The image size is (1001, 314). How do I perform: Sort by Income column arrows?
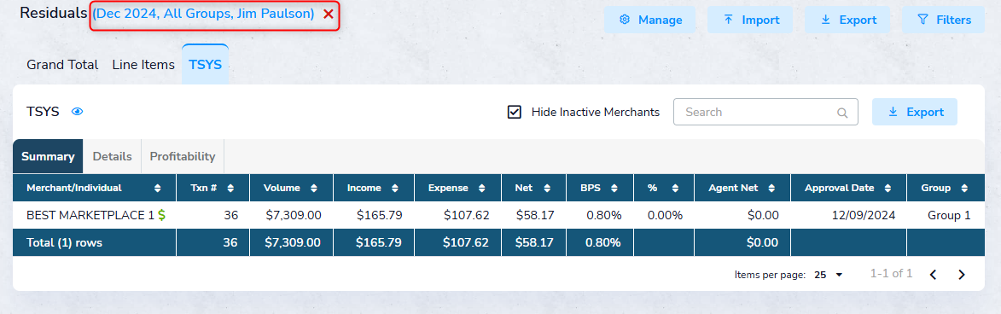click(x=394, y=189)
